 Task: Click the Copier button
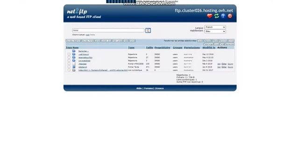point(200,41)
